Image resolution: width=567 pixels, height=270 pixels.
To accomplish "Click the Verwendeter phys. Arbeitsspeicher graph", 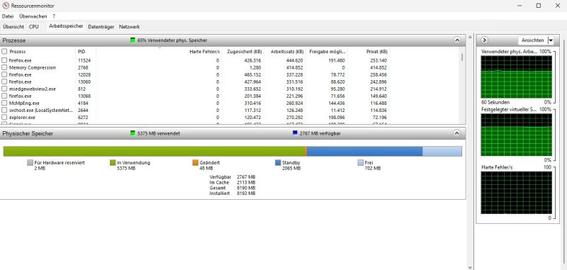I will (517, 77).
